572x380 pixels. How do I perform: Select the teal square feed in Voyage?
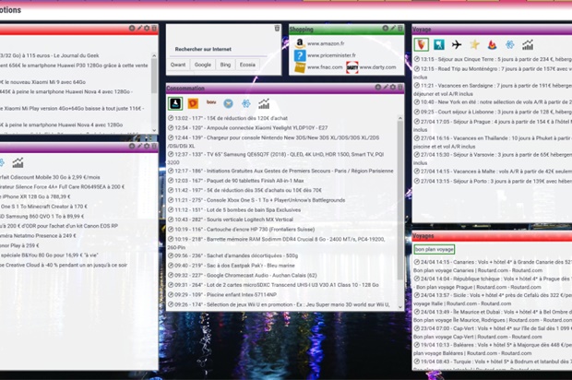439,44
